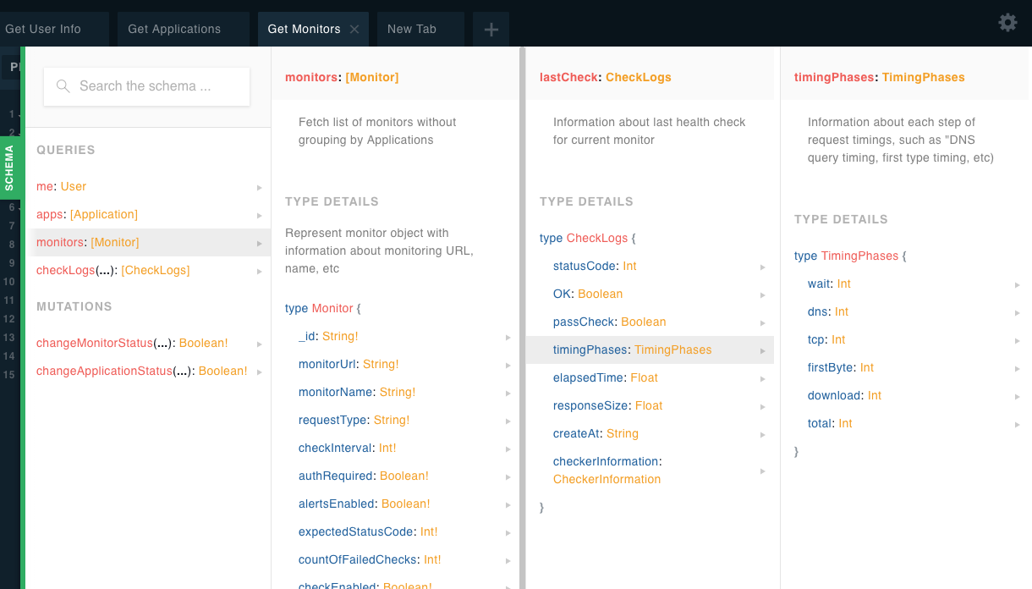Switch to Get Applications tab
Image resolution: width=1032 pixels, height=589 pixels.
pyautogui.click(x=174, y=30)
